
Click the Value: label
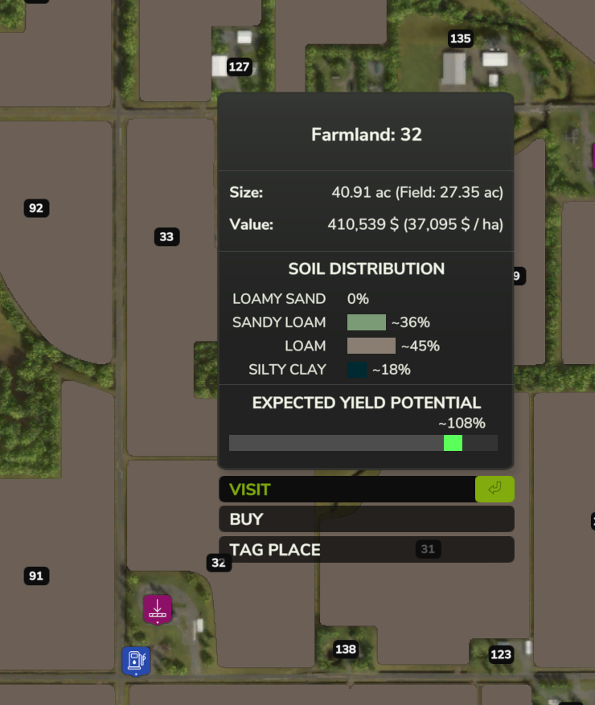(252, 224)
